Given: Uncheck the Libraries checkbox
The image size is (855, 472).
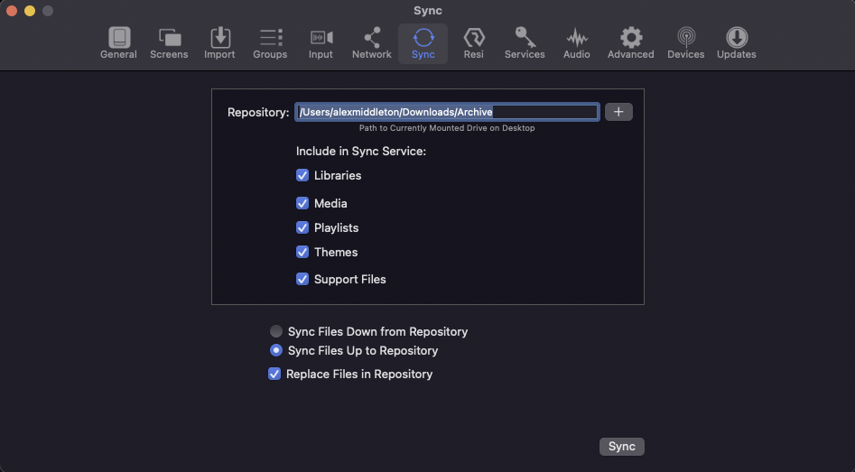Looking at the screenshot, I should (x=302, y=175).
